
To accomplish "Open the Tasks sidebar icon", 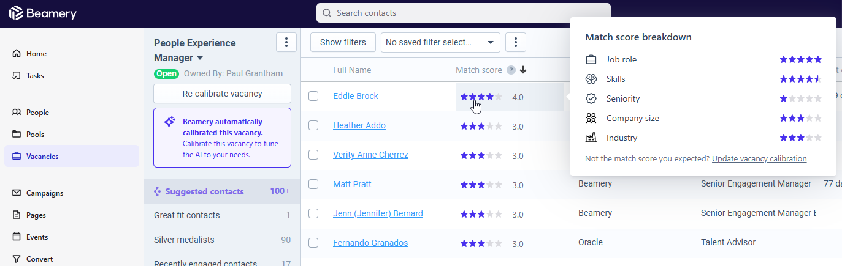I will point(17,76).
